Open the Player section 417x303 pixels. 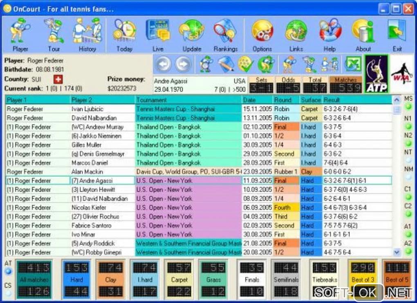(20, 35)
